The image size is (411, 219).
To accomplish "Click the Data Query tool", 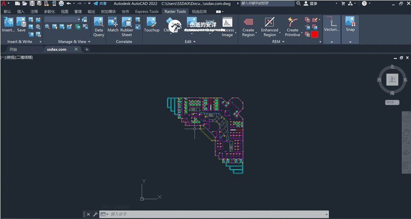I will (99, 27).
